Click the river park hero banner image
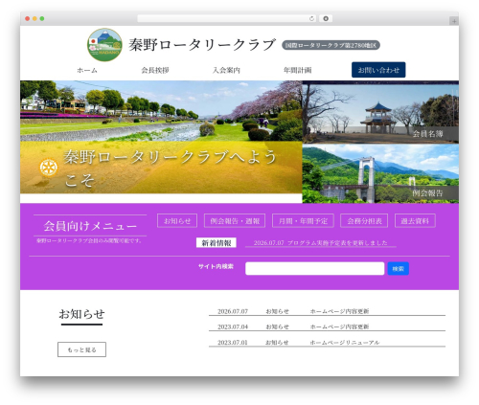The width and height of the screenshot is (479, 405). [161, 137]
